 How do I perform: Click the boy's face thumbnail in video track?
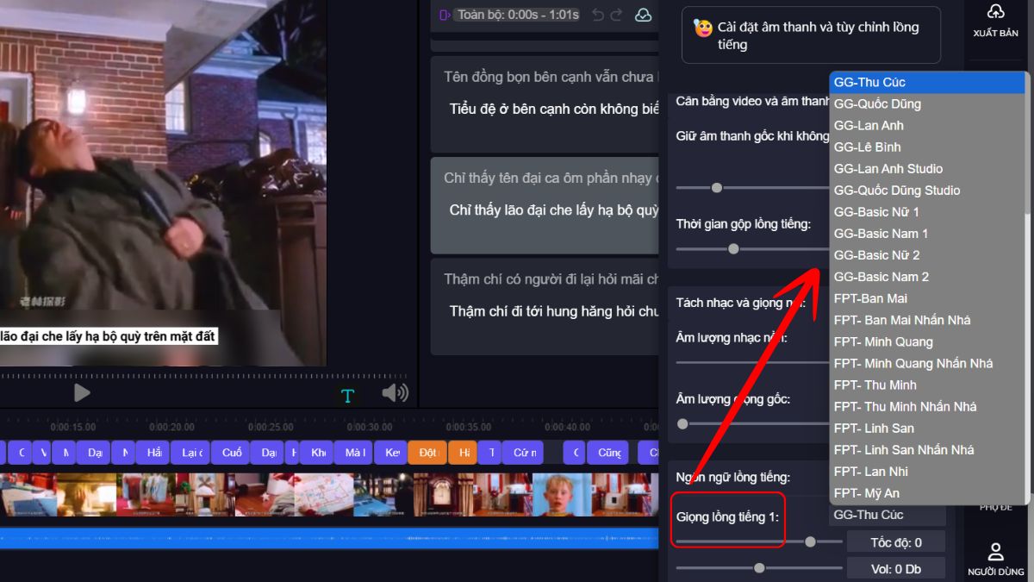pyautogui.click(x=561, y=494)
